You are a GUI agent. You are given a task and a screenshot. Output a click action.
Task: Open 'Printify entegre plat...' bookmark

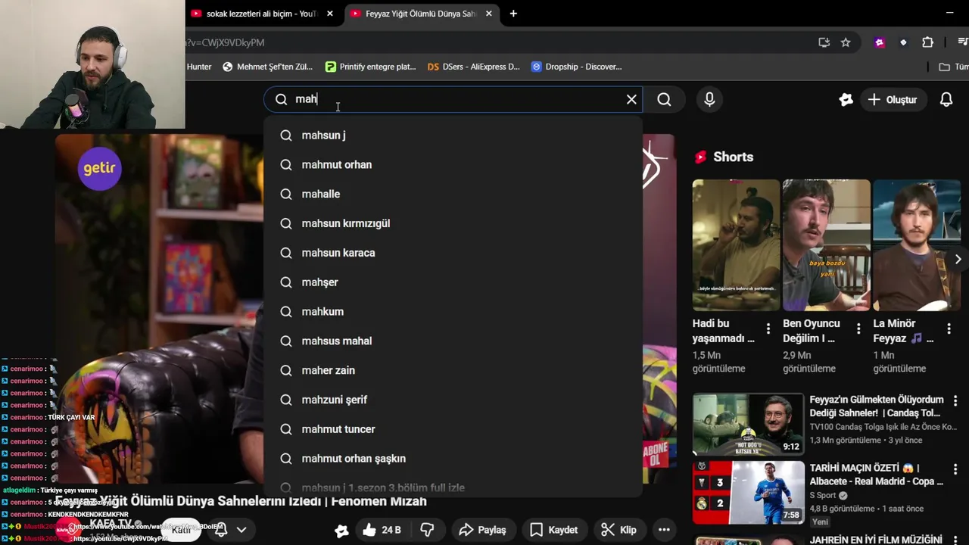click(370, 67)
